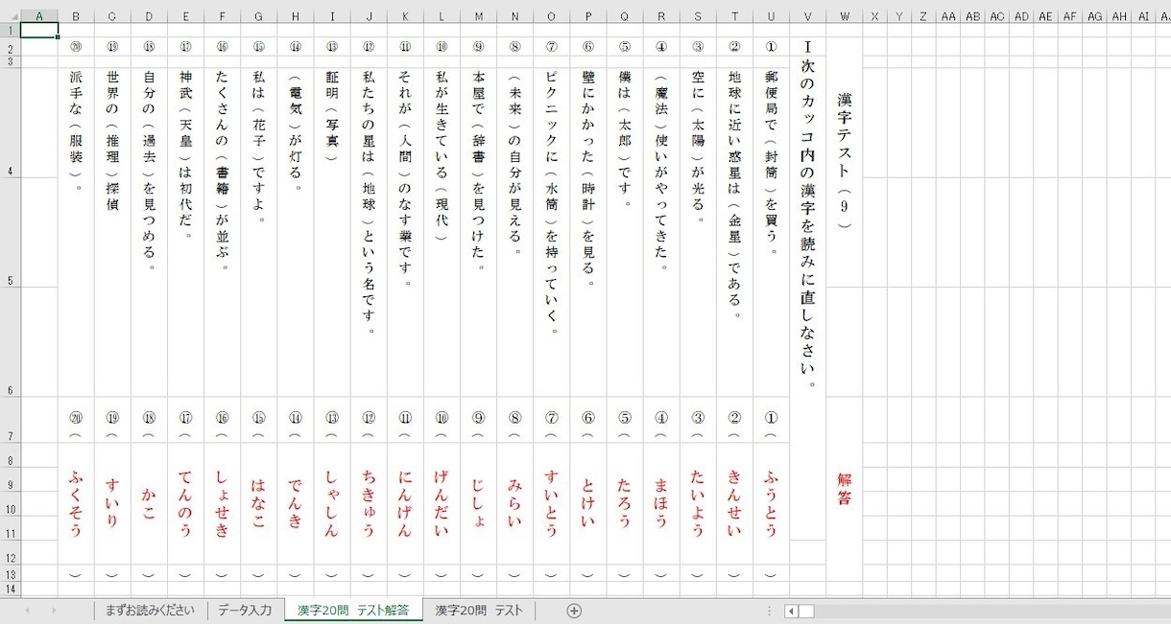Select row 2 header
This screenshot has width=1171, height=624.
pos(11,46)
